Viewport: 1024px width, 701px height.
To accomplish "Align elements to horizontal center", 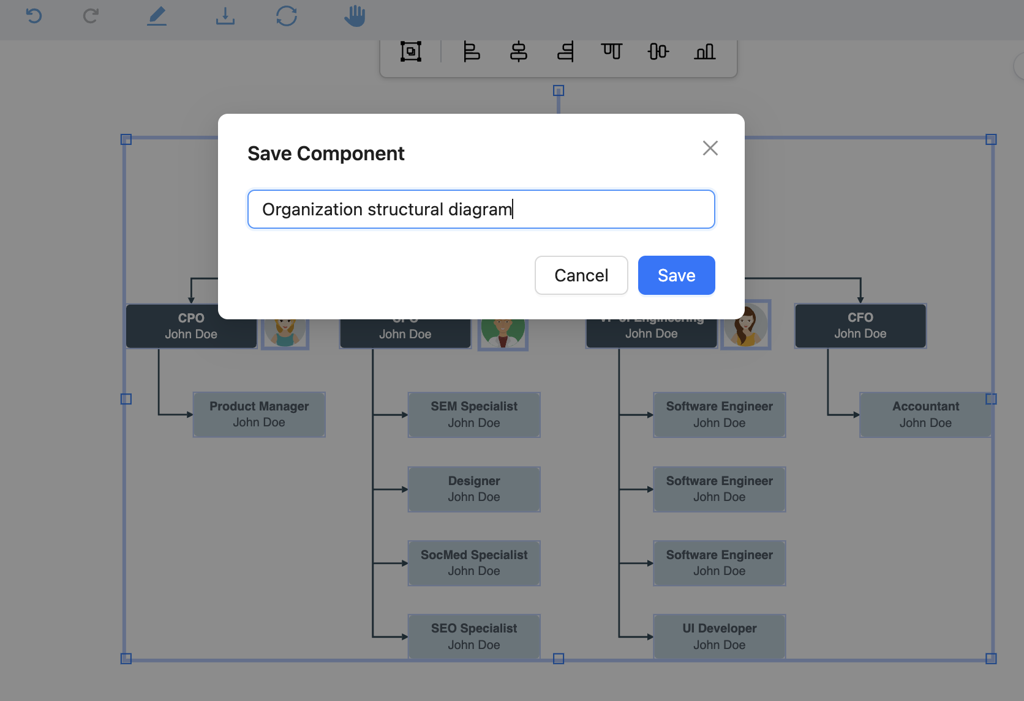I will (518, 52).
